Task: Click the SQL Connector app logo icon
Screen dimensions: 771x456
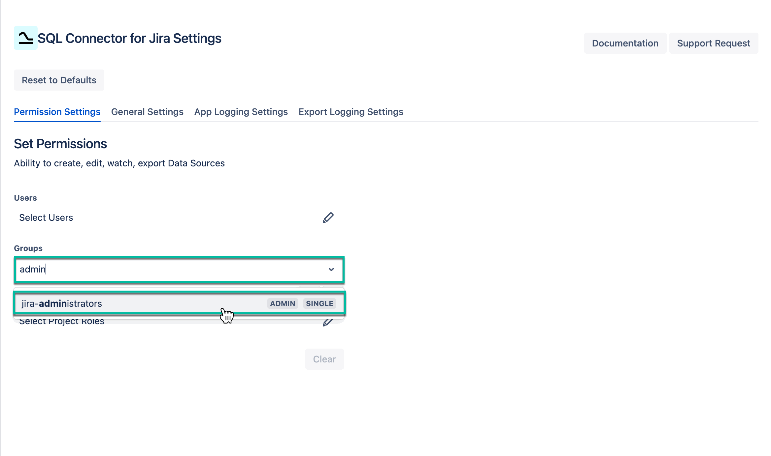Action: click(25, 38)
